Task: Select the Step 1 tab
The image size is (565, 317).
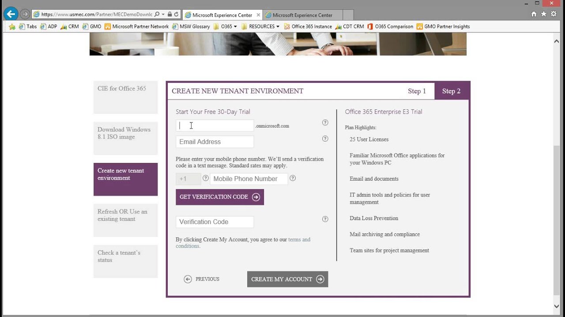Action: (417, 91)
